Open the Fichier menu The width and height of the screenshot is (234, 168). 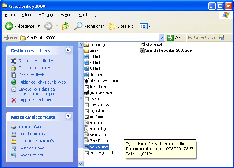(x=10, y=15)
